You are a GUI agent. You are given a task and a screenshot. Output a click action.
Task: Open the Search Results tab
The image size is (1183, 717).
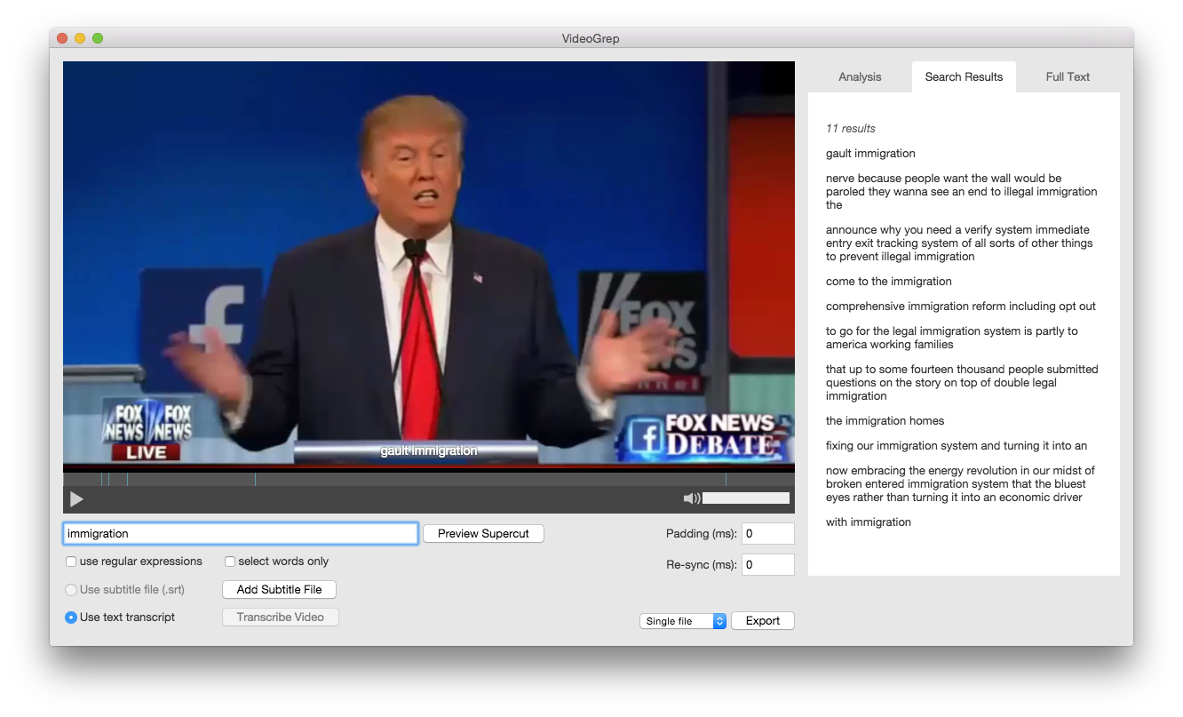point(964,76)
